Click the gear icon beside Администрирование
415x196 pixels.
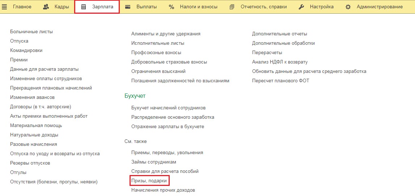[x=348, y=7]
